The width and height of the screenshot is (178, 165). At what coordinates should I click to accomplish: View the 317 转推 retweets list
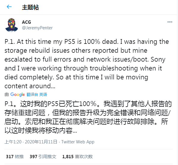pyautogui.click(x=15, y=156)
